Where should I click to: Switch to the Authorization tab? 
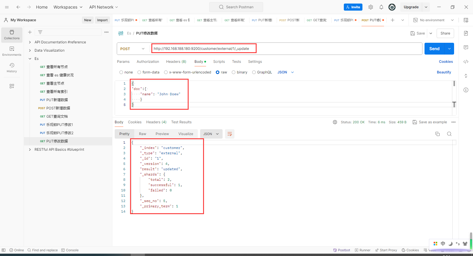(148, 62)
